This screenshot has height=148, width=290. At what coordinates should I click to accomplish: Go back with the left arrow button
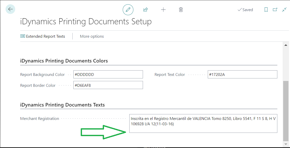click(10, 9)
